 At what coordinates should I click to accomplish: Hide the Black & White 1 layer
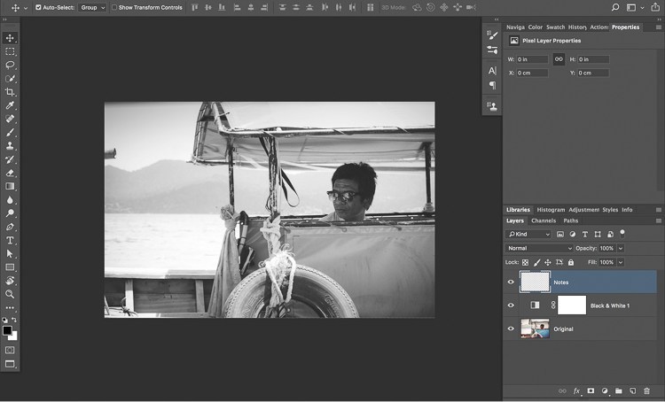511,305
